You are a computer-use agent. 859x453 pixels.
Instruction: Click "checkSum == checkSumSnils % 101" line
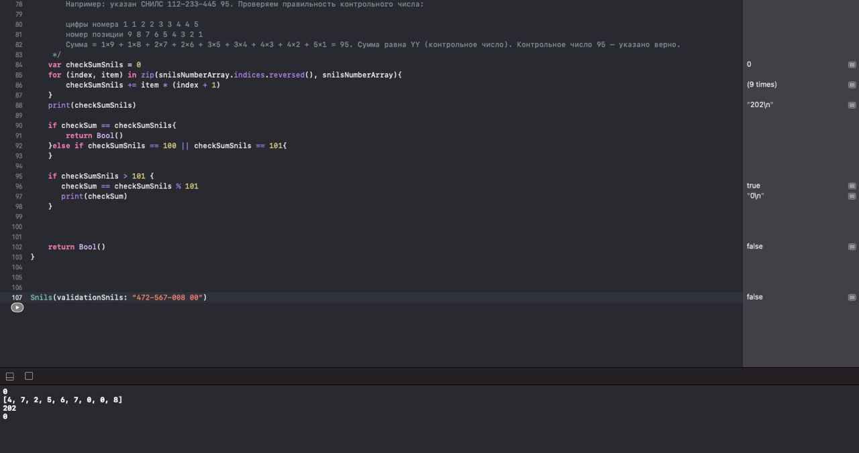[x=130, y=186]
